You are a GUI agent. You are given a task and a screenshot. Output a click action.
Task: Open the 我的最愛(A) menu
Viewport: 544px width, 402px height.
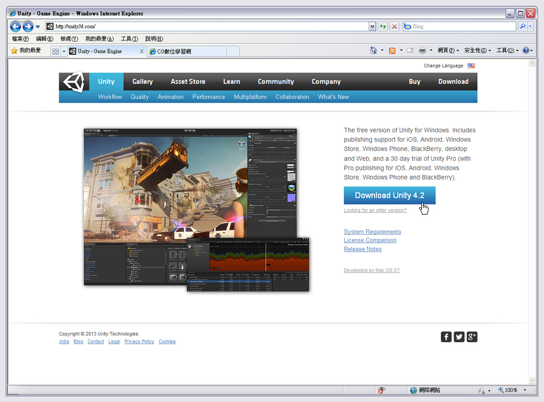99,39
